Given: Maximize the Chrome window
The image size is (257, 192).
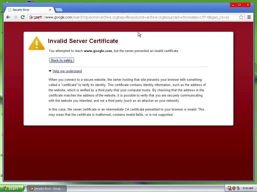Looking at the screenshot, I should 239,5.
